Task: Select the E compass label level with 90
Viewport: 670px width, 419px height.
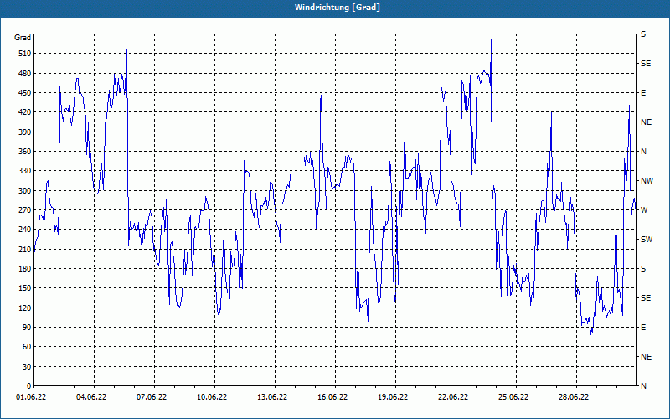Action: point(643,328)
